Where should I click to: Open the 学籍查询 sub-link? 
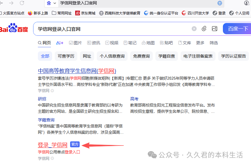tap(46, 120)
